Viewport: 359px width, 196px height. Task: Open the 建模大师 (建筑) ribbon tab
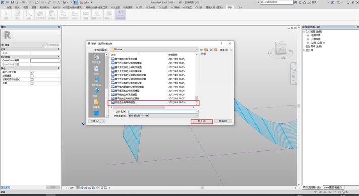click(214, 8)
